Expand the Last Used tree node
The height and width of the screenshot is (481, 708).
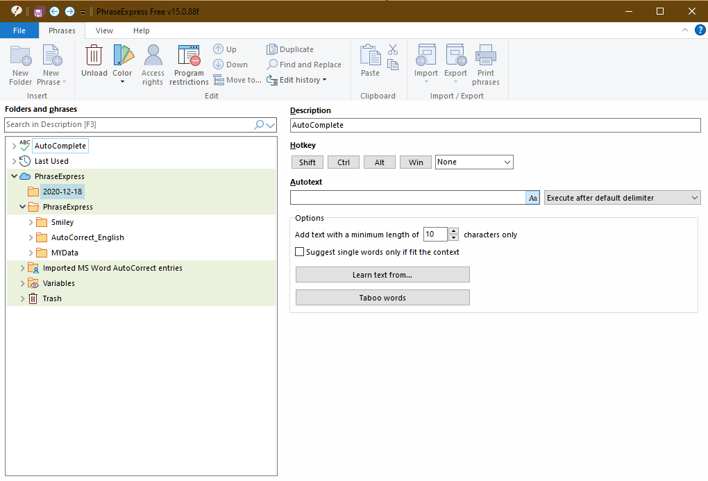14,161
